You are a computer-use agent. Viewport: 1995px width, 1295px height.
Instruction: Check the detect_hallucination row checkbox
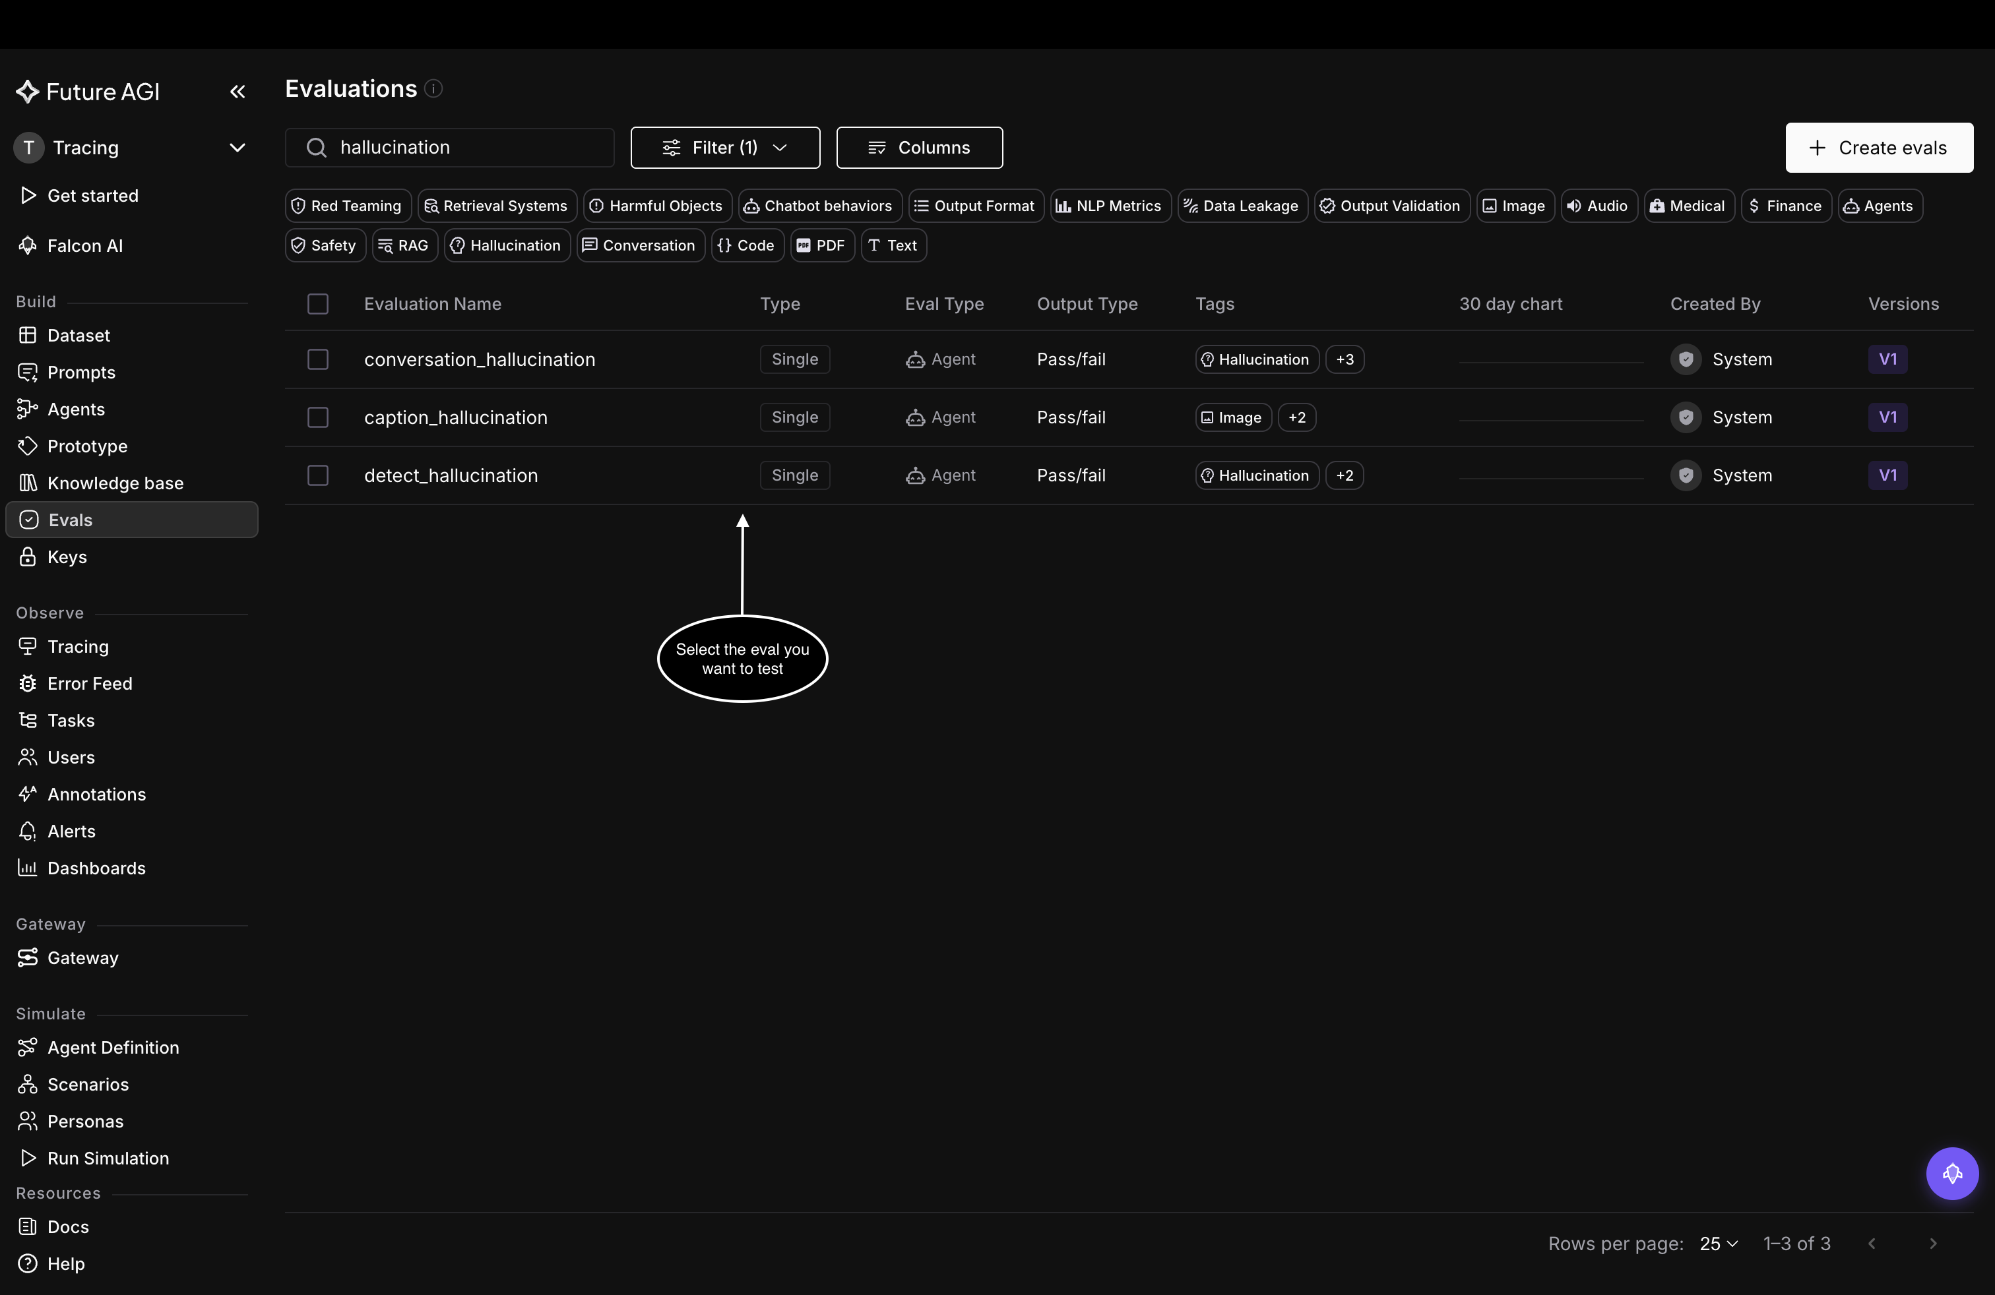(318, 475)
